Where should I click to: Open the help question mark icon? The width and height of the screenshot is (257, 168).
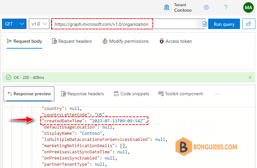tap(226, 8)
